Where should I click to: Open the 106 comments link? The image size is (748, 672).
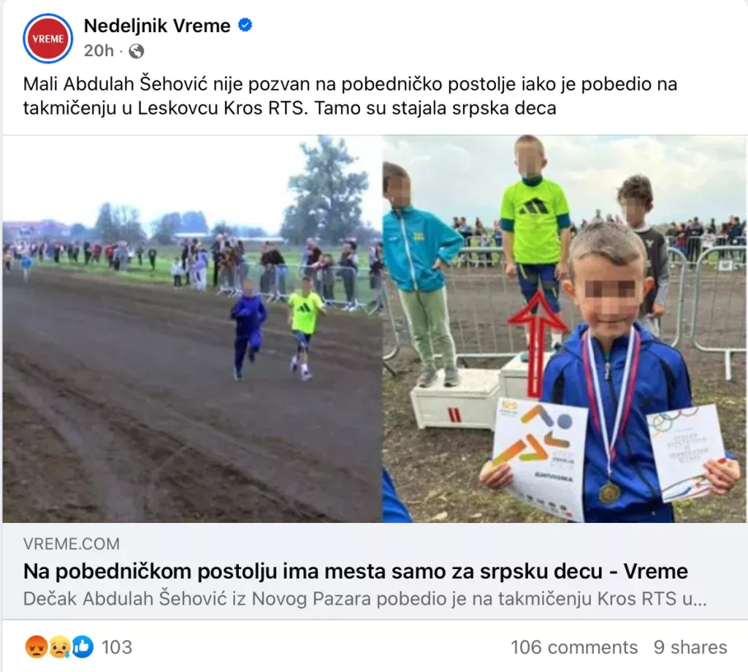pyautogui.click(x=574, y=647)
